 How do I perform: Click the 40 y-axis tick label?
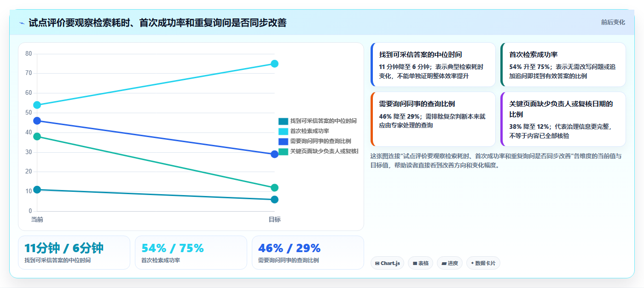(29, 132)
